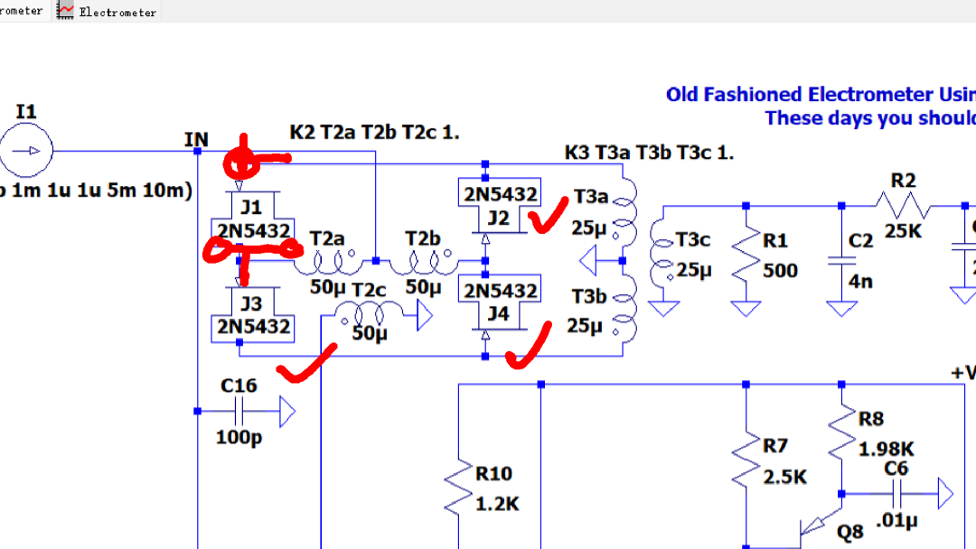The height and width of the screenshot is (549, 976).
Task: Click the ground symbol under R1
Action: click(x=746, y=309)
